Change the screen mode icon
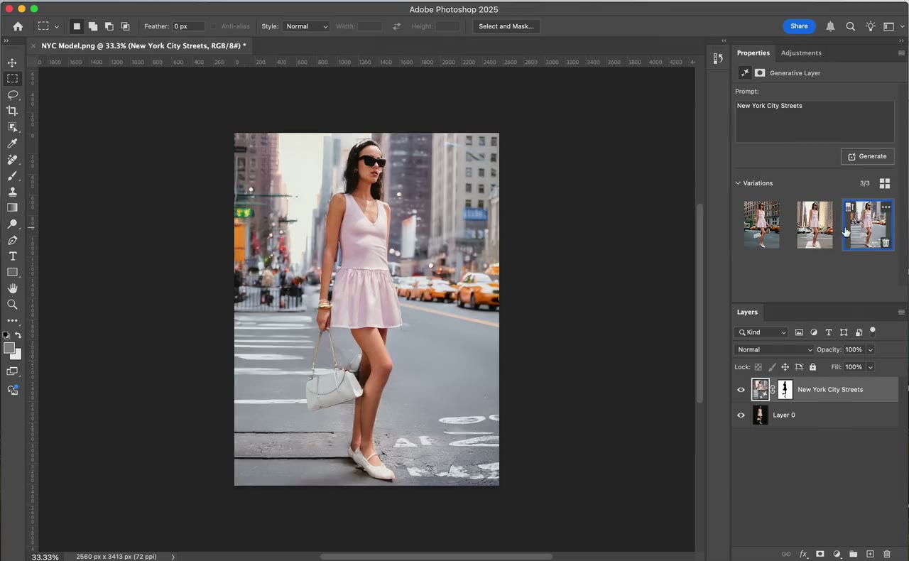The width and height of the screenshot is (909, 561). pos(12,371)
